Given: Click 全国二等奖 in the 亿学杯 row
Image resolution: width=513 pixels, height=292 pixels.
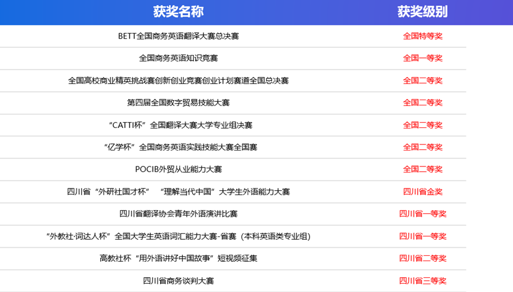Looking at the screenshot, I should 422,147.
